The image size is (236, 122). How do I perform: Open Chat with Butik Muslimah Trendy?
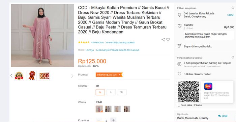(x=223, y=116)
